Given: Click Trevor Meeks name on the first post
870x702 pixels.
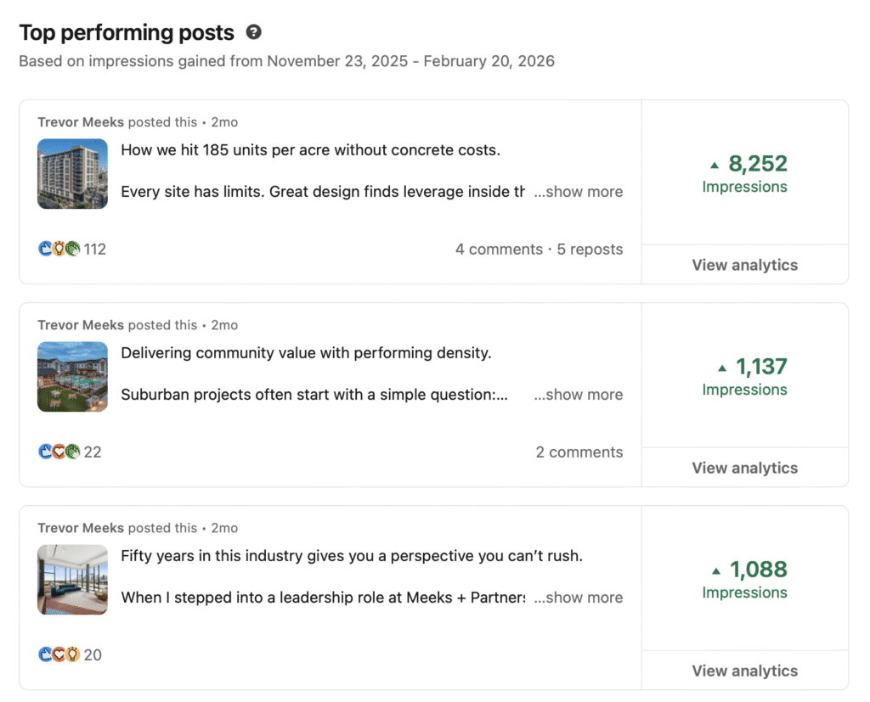Looking at the screenshot, I should pyautogui.click(x=81, y=122).
